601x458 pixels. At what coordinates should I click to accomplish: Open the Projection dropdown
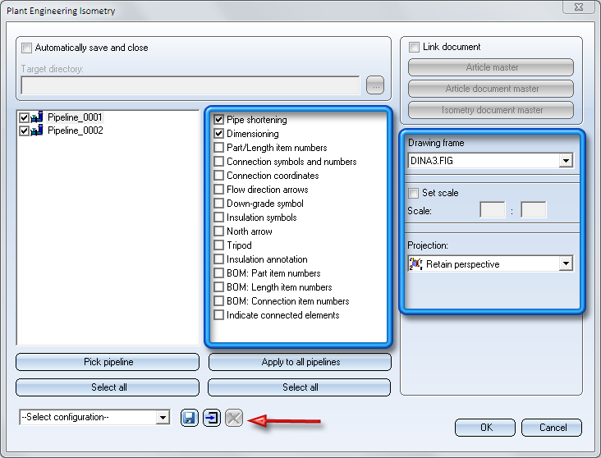[566, 263]
